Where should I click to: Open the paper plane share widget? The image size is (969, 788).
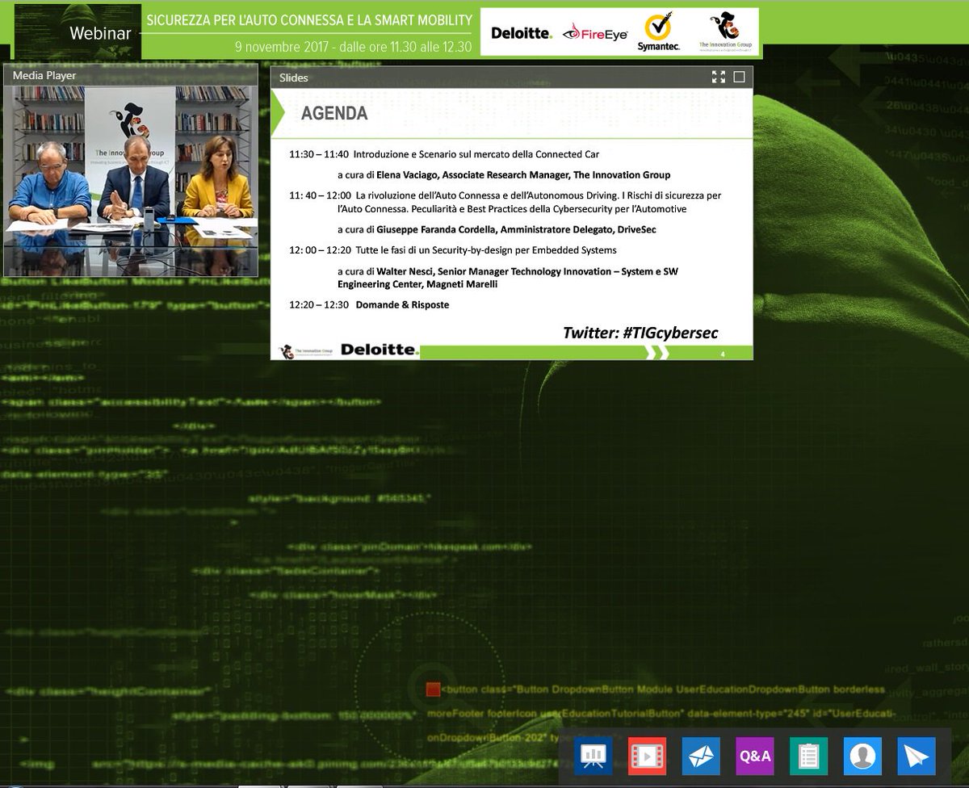click(x=916, y=757)
